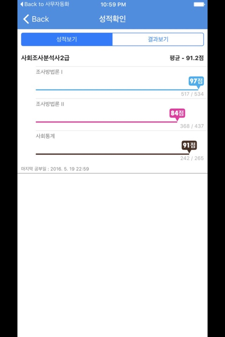Select the 성적보기 segment tab

point(67,39)
